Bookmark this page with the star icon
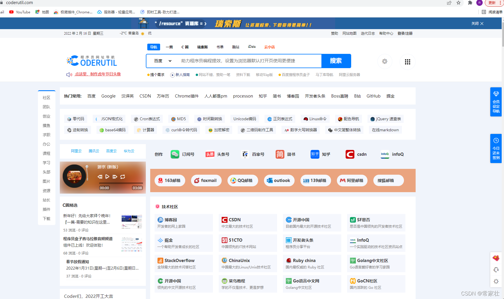The image size is (504, 299). pos(459,3)
